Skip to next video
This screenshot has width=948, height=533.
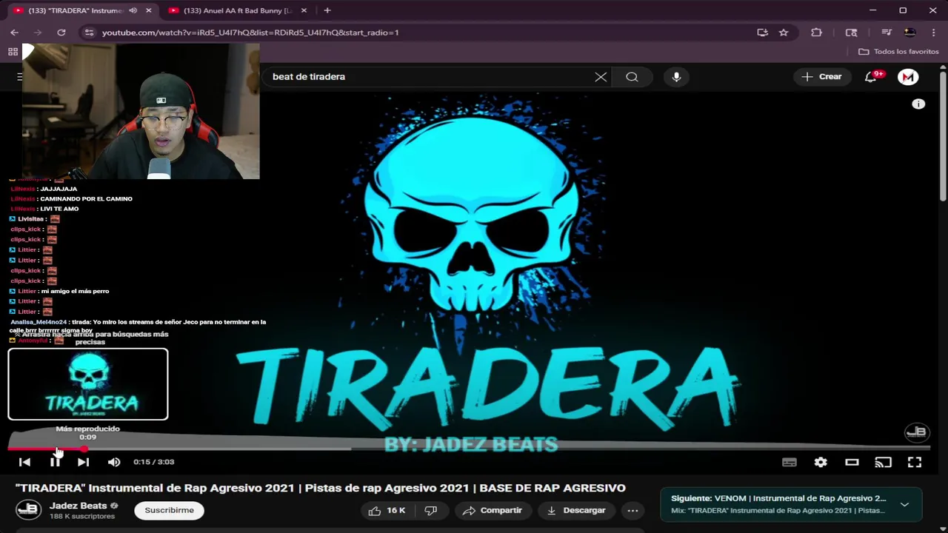tap(83, 462)
